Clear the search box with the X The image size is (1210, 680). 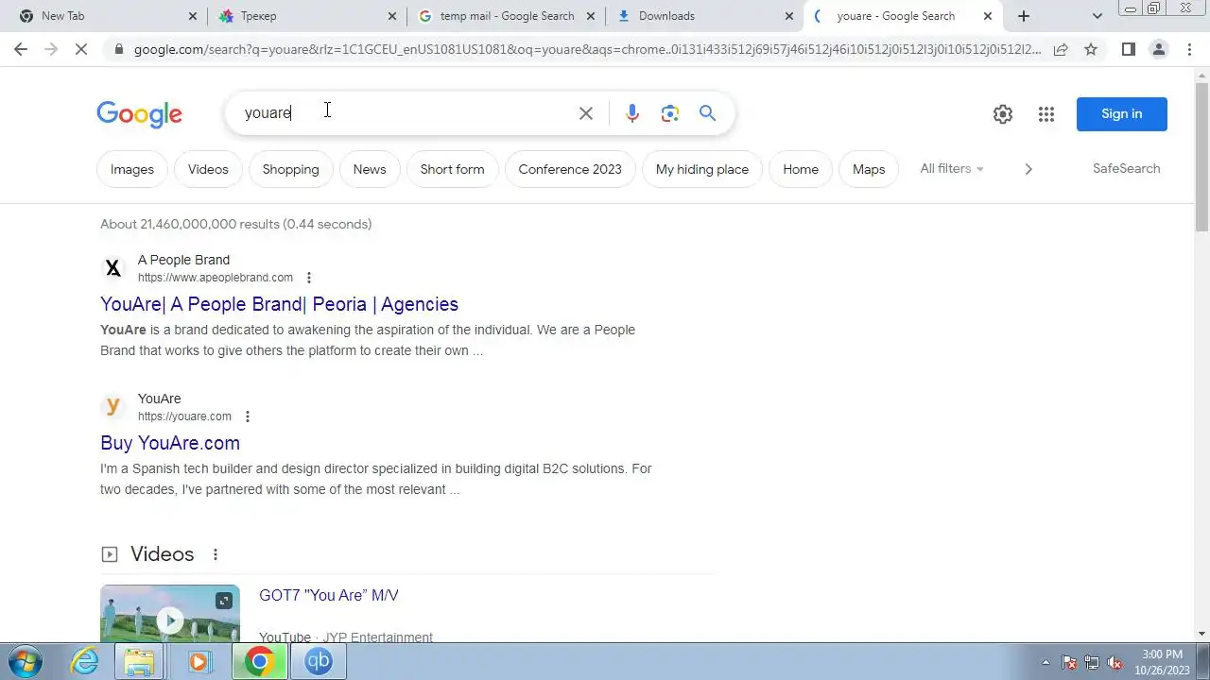click(x=586, y=113)
